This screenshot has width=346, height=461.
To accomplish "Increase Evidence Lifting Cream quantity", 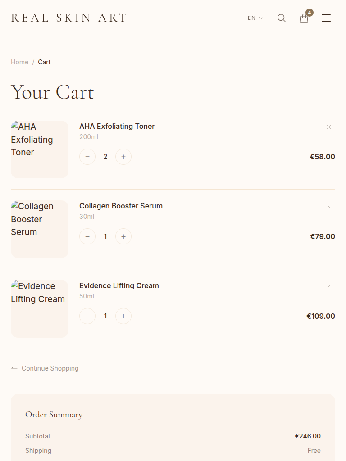I will pos(123,316).
